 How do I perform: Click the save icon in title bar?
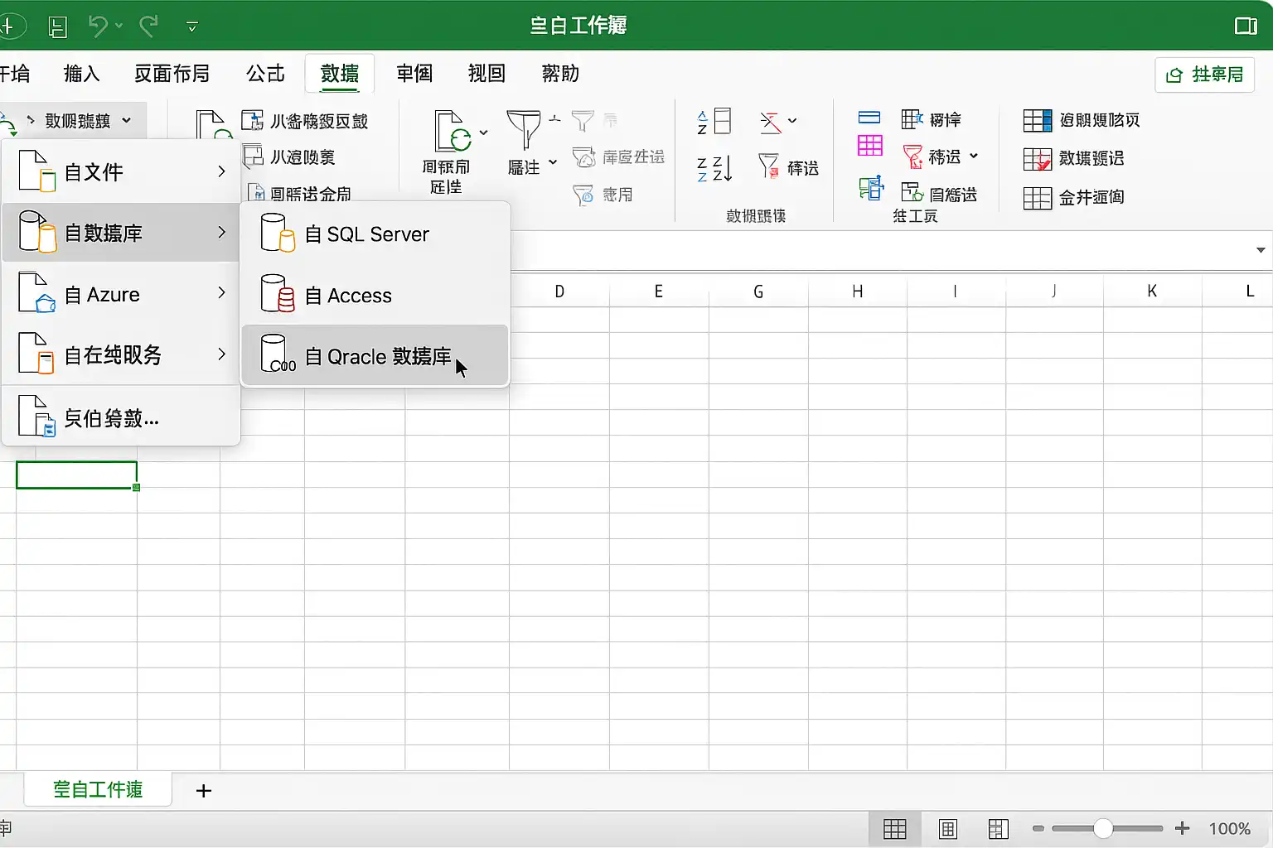[57, 26]
